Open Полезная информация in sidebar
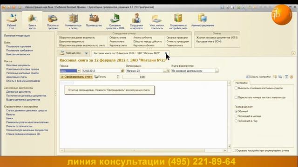Image resolution: width=298 pixels, height=167 pixels. 17,36
